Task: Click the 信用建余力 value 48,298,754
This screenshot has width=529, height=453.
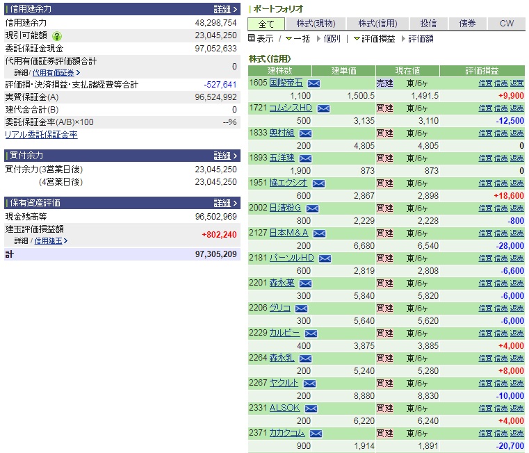Action: pyautogui.click(x=216, y=23)
